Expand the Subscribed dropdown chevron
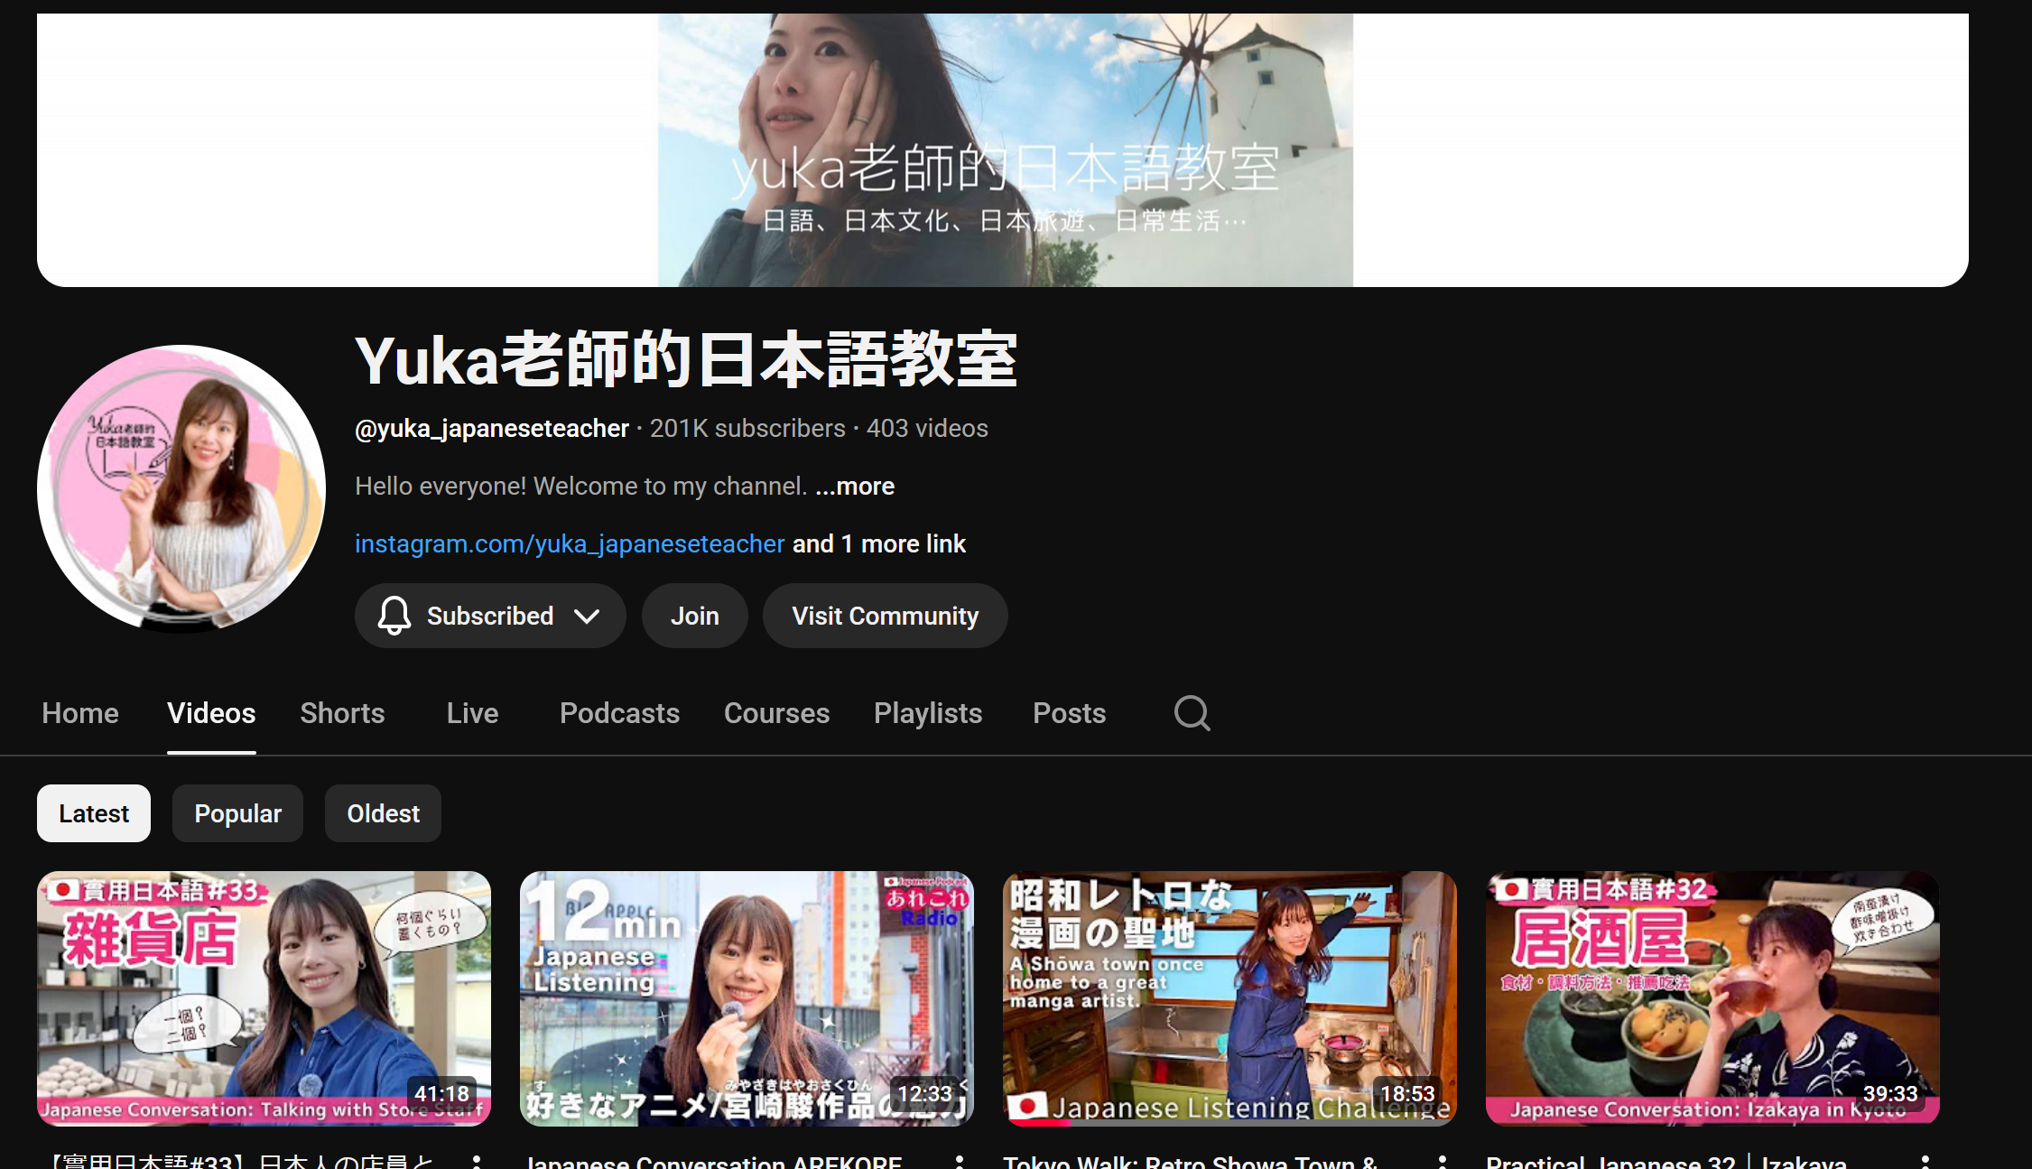The width and height of the screenshot is (2032, 1169). [x=587, y=617]
